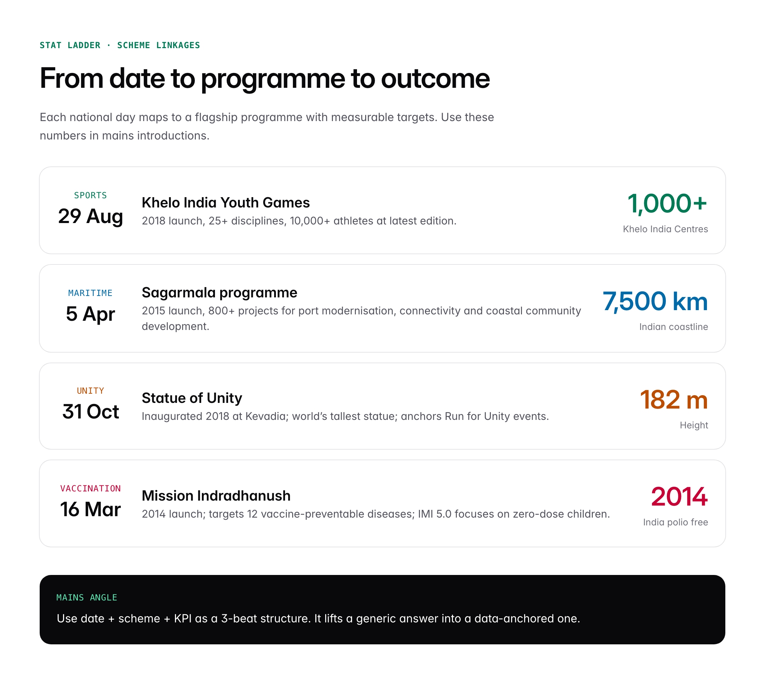Image resolution: width=765 pixels, height=684 pixels.
Task: Click the 'STAT LADDER · SCHEME LINKAGES' header label
Action: tap(120, 45)
